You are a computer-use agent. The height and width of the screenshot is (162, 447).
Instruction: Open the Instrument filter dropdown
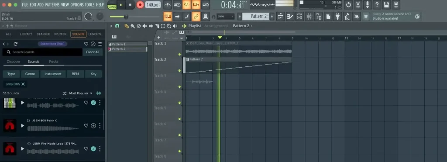(53, 74)
